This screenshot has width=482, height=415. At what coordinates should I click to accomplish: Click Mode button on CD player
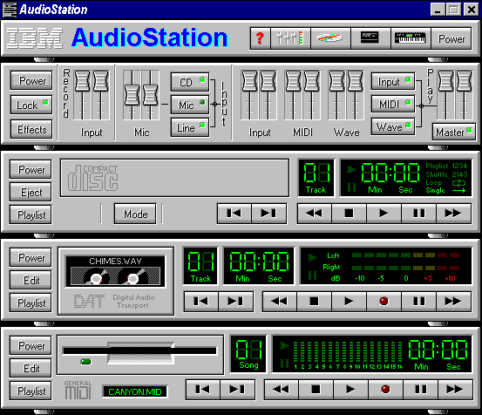pyautogui.click(x=135, y=214)
